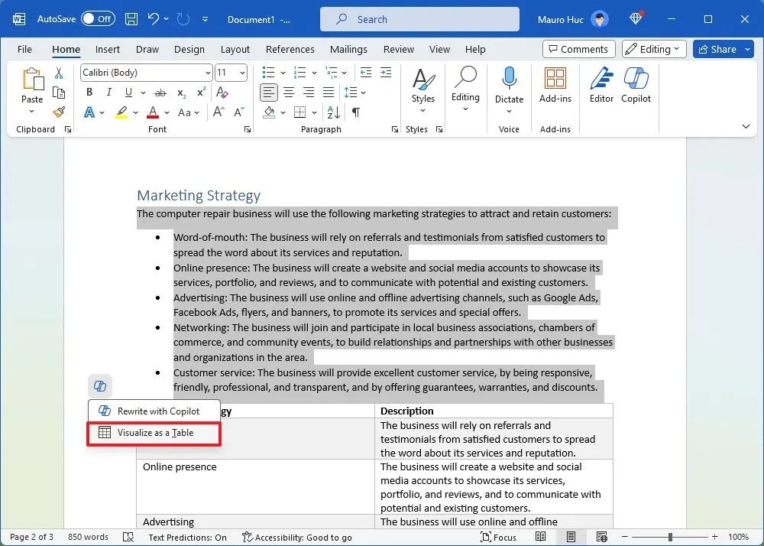764x546 pixels.
Task: Start Dictate voice typing
Action: pyautogui.click(x=509, y=86)
